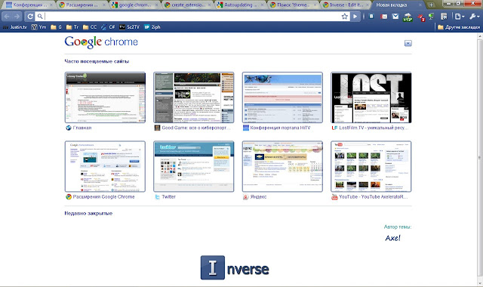Screen dimensions: 483x287
Task: Expand the G bookmarks folder
Action: click(56, 27)
